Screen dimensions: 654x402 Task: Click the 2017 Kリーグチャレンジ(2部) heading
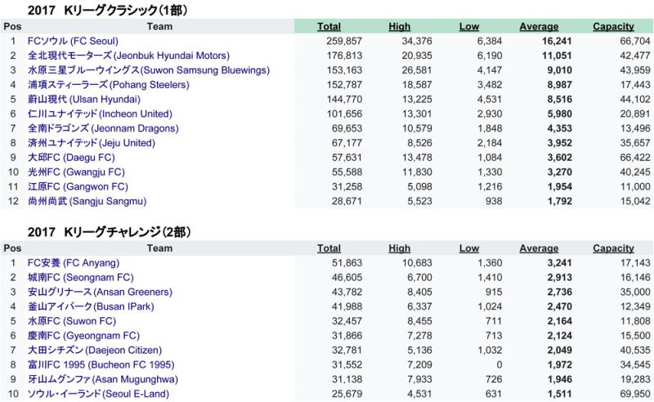pos(110,231)
